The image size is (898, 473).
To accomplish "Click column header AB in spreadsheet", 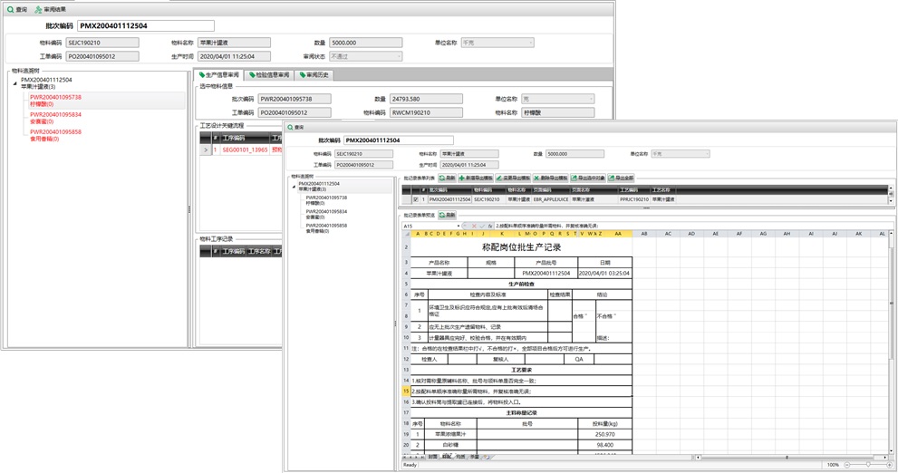I will (x=643, y=234).
